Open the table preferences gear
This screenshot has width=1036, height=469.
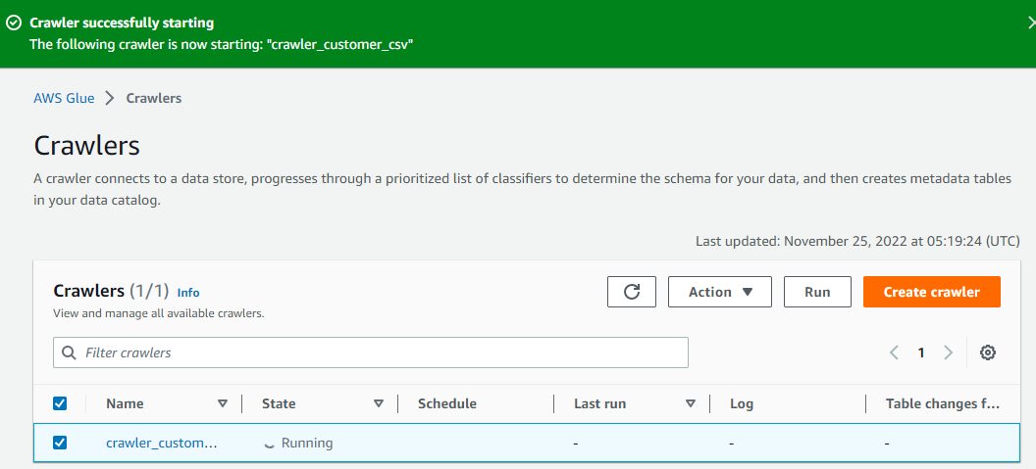point(988,352)
